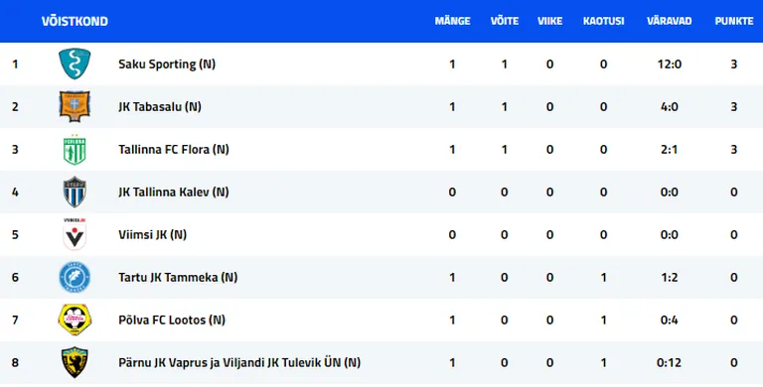Screen dimensions: 763x387
Task: Select the JK Tallinna Kalev striped shield
Action: pyautogui.click(x=75, y=193)
